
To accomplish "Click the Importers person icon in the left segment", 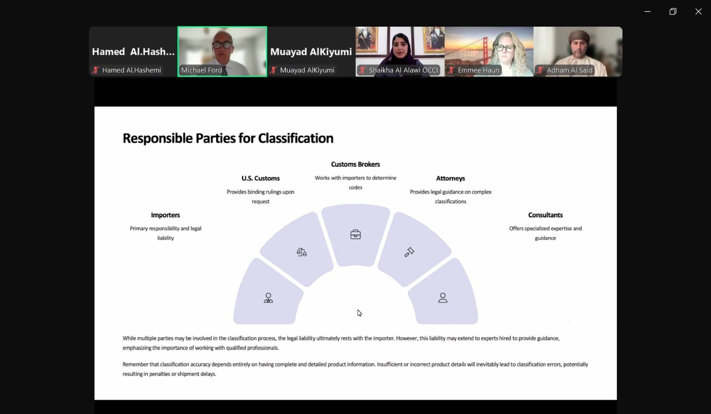I will point(268,298).
